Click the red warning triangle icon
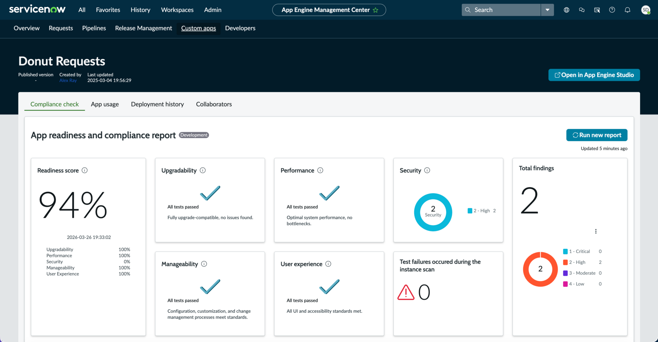 tap(406, 293)
